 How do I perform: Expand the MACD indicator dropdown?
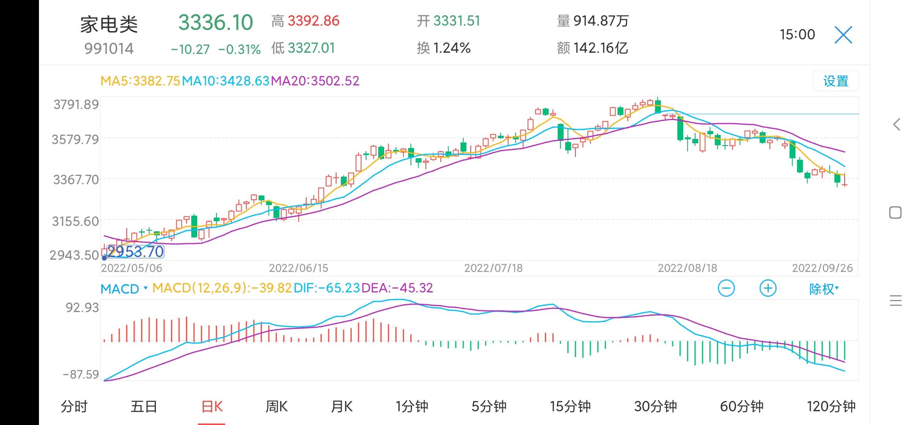coord(124,289)
